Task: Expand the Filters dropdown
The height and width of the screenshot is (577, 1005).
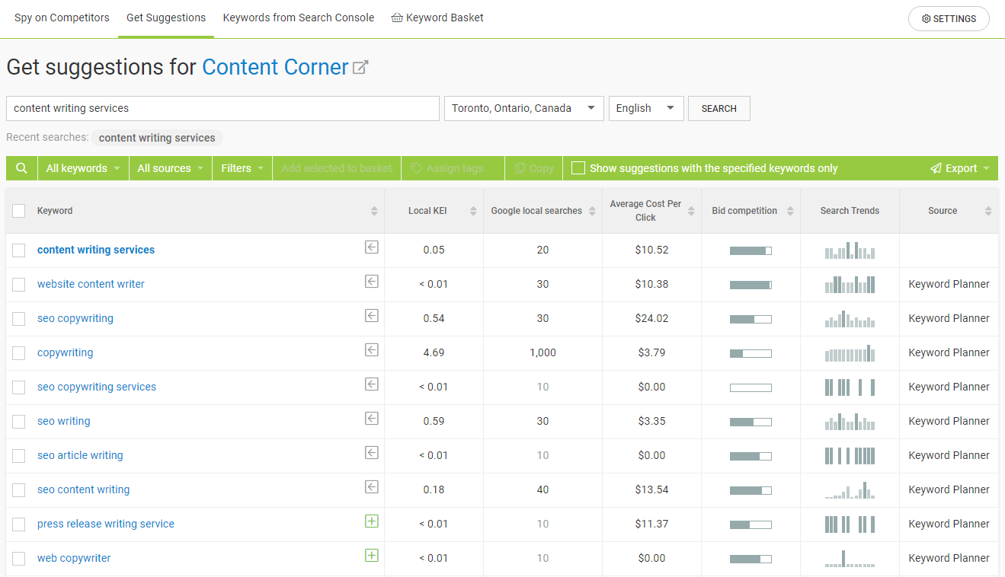Action: (242, 167)
